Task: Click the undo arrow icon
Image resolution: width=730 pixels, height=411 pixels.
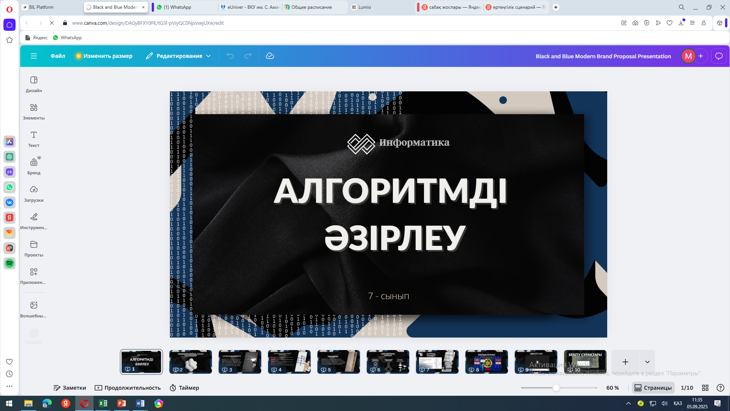Action: click(x=230, y=56)
